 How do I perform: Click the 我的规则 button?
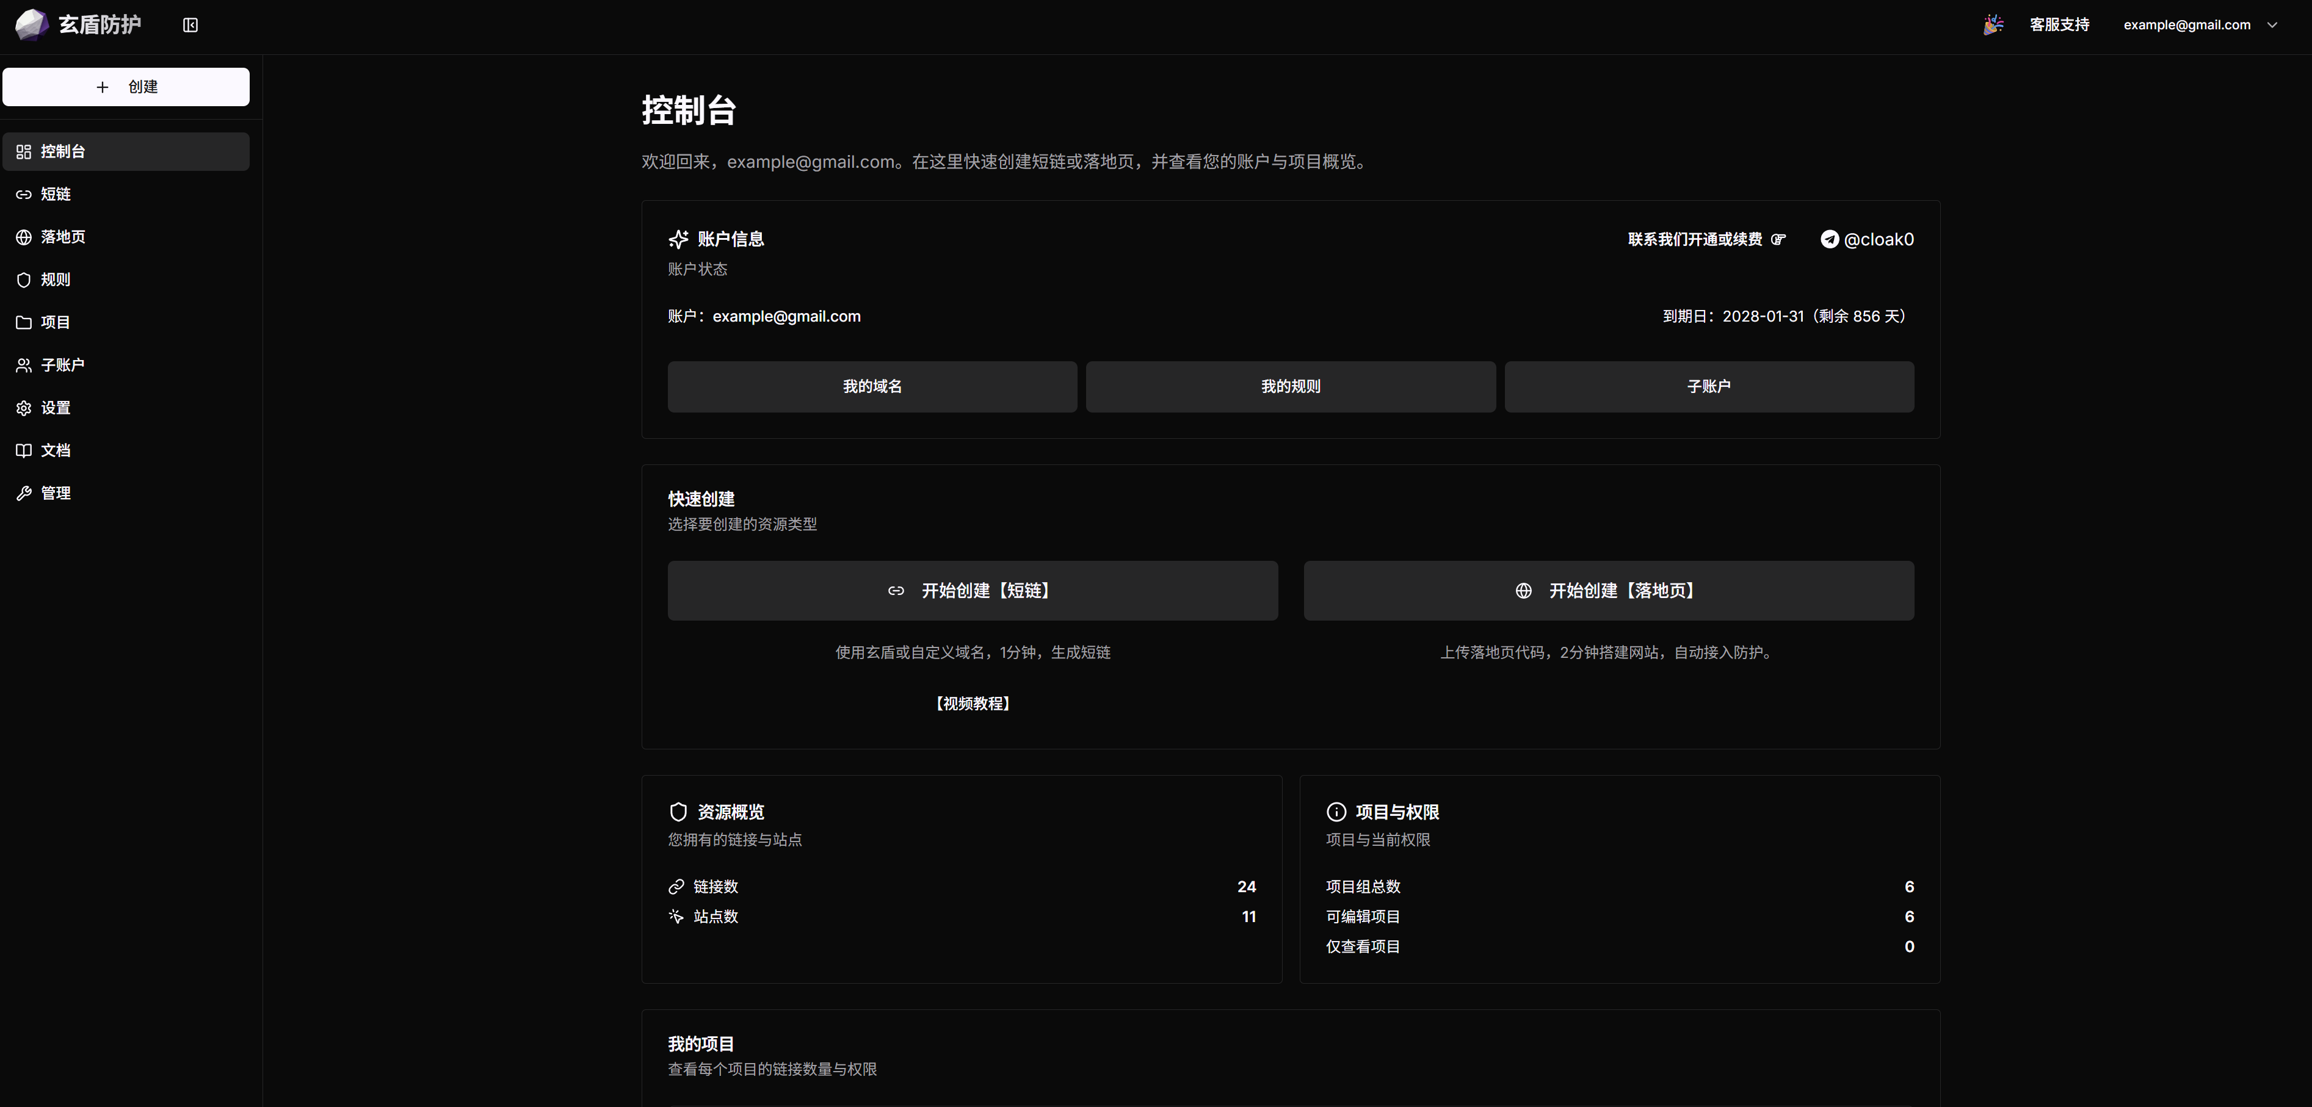pyautogui.click(x=1290, y=387)
